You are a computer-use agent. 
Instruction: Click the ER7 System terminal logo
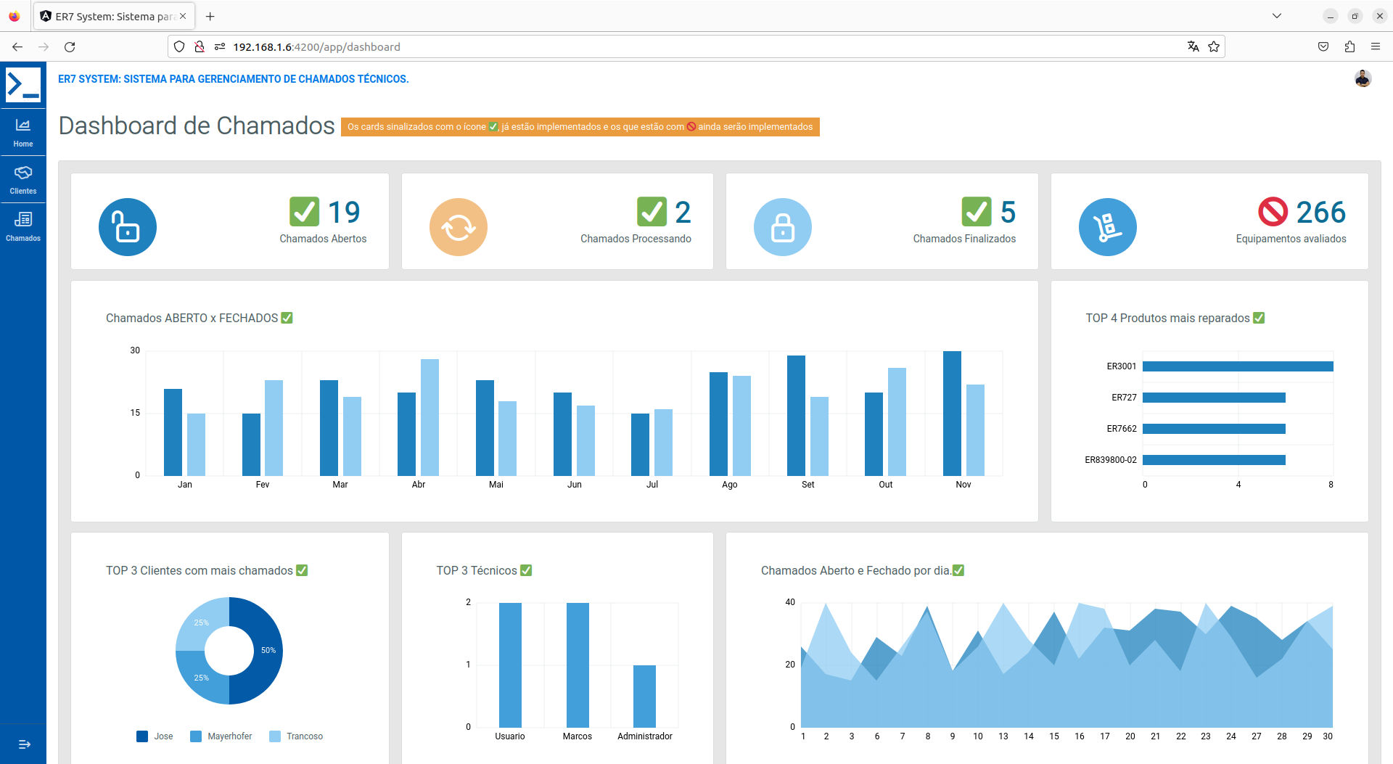point(23,85)
